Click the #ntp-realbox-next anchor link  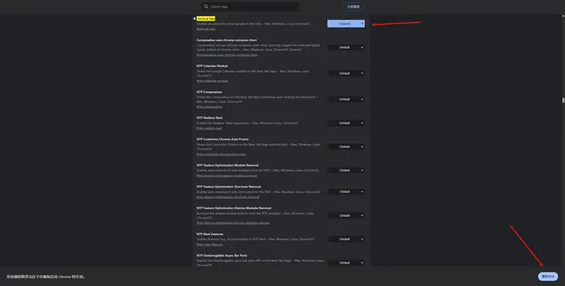point(209,129)
